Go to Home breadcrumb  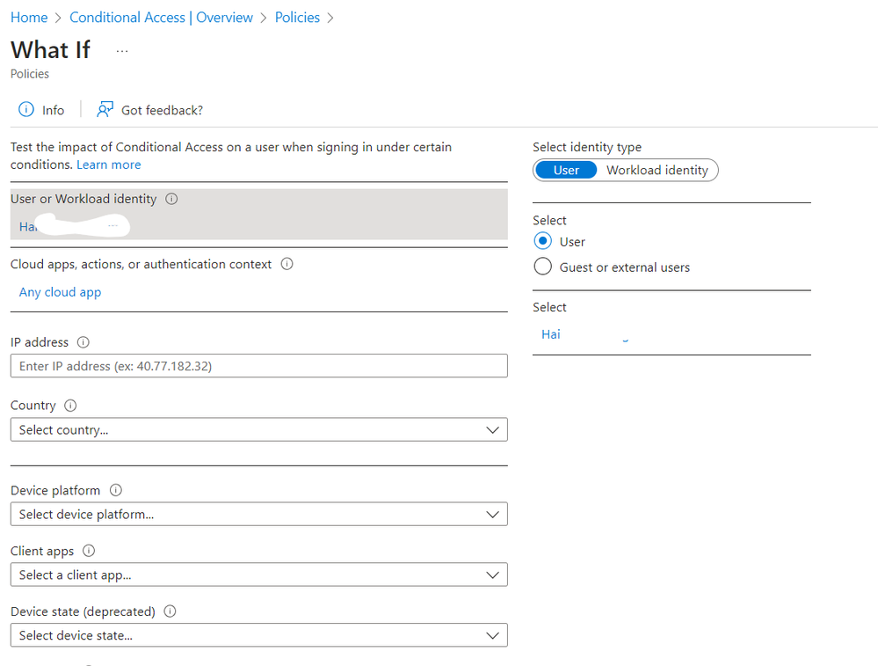[x=29, y=18]
